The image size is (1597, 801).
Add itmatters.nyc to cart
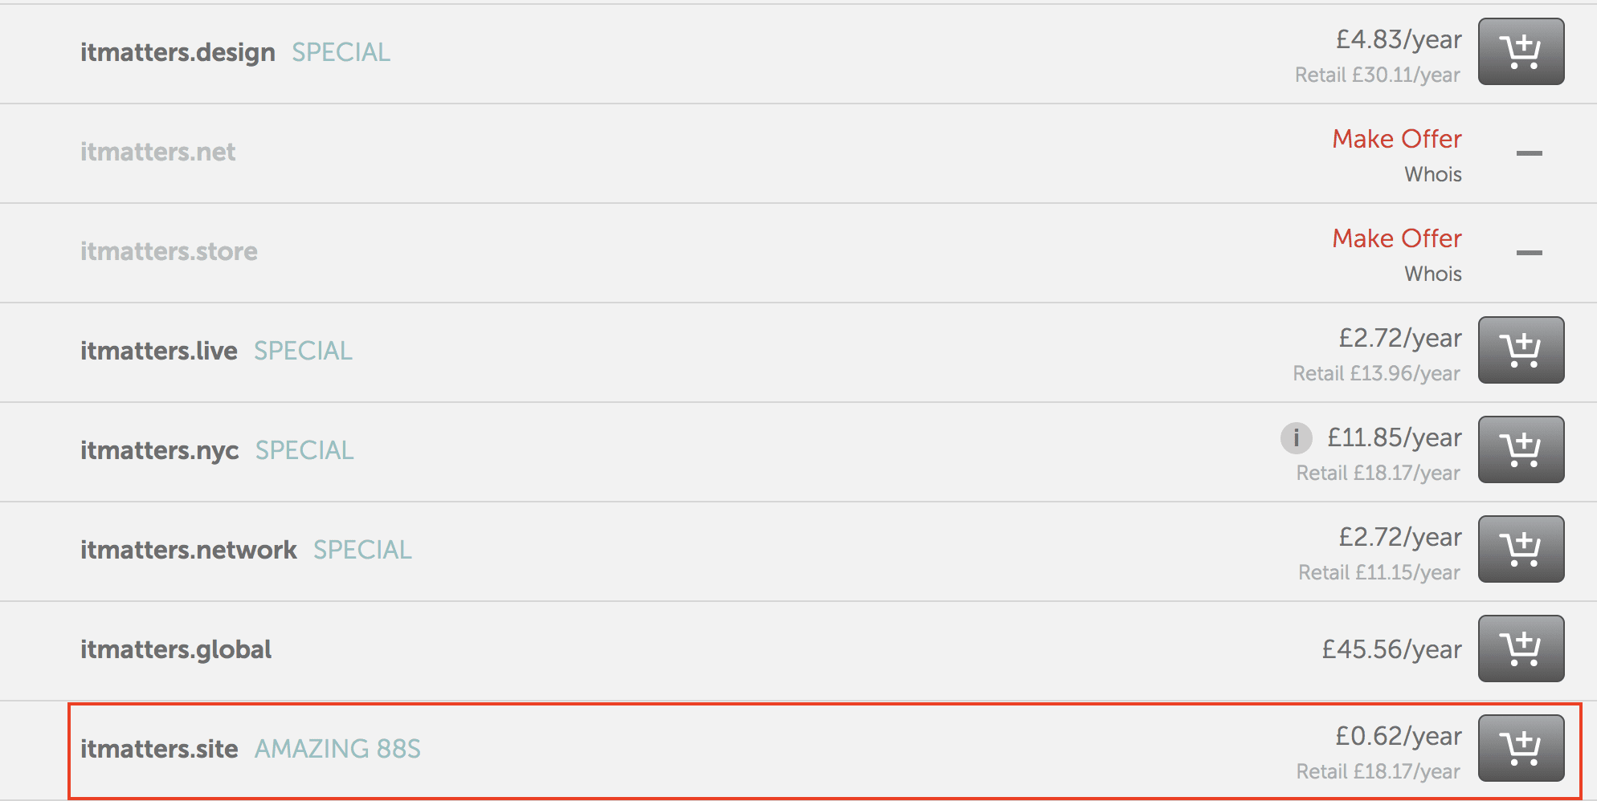pyautogui.click(x=1521, y=449)
